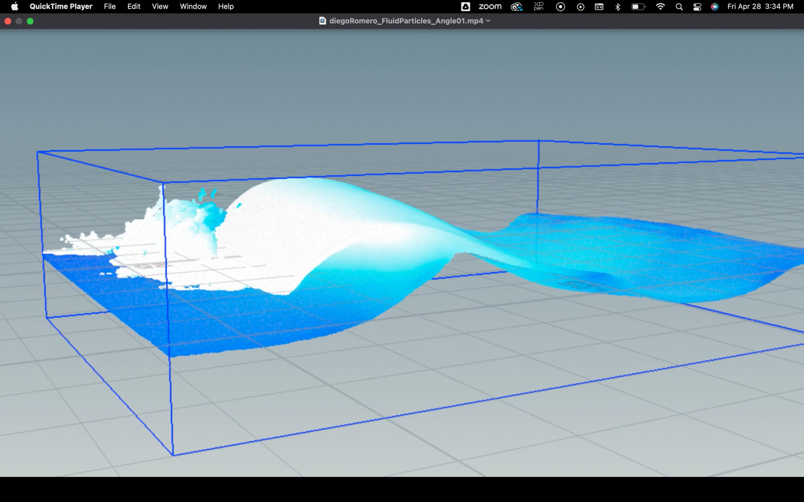804x502 pixels.
Task: Click the screen recording status icon
Action: [x=560, y=6]
